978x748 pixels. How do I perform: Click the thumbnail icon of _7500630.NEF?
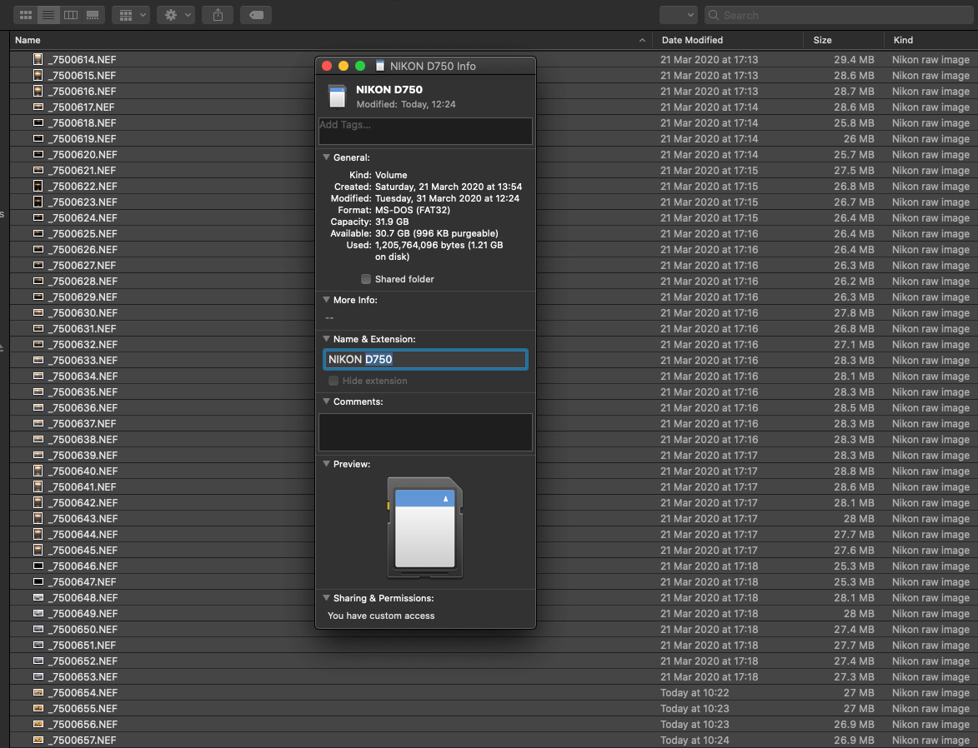point(38,313)
